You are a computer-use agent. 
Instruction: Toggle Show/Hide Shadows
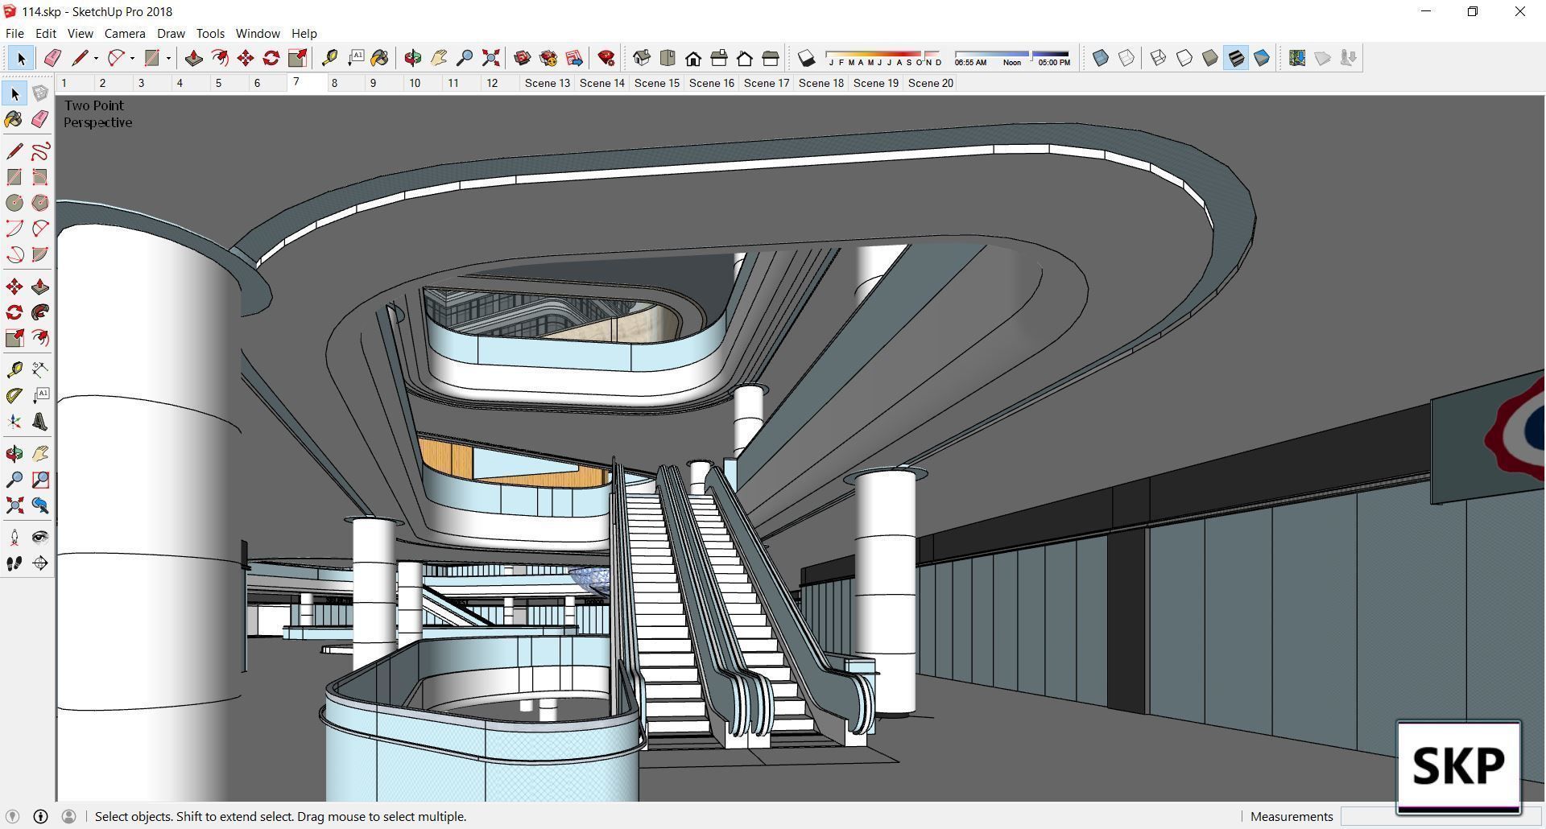tap(806, 58)
